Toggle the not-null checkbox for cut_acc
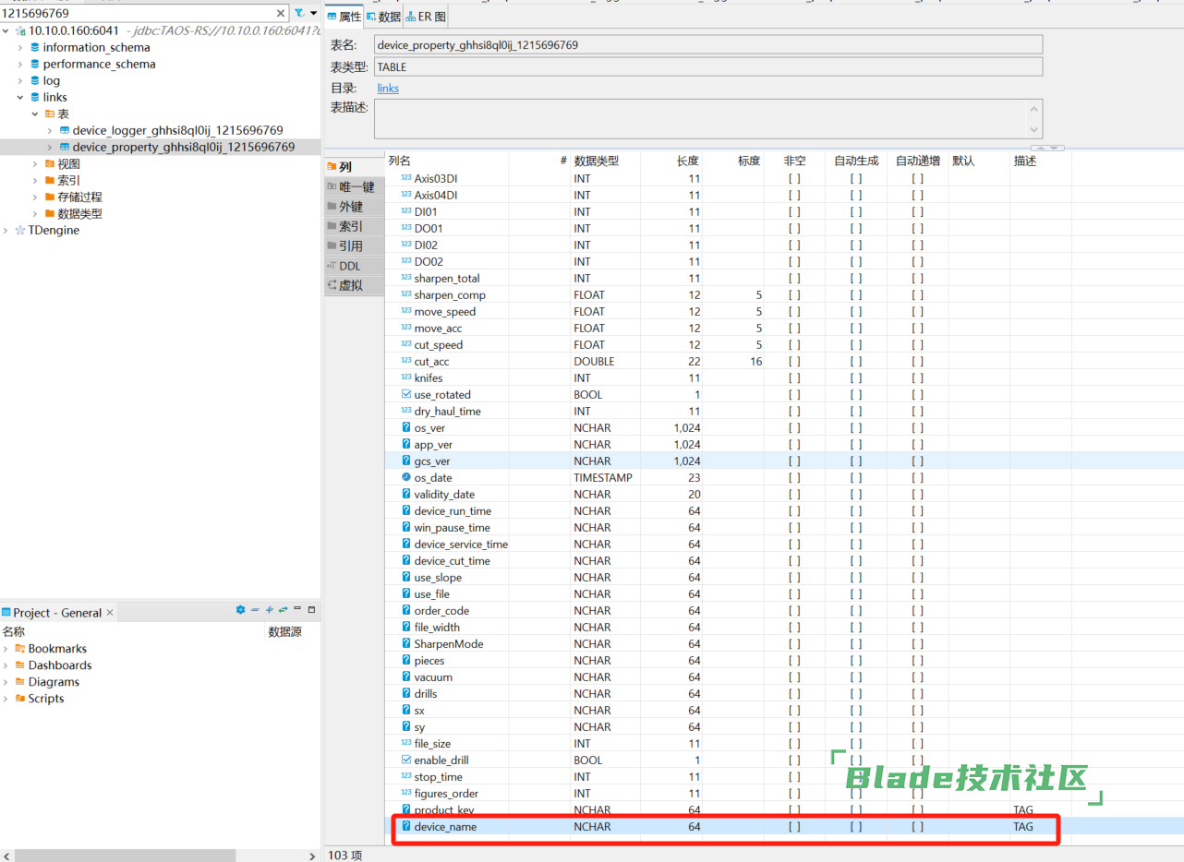The height and width of the screenshot is (862, 1184). pyautogui.click(x=794, y=362)
